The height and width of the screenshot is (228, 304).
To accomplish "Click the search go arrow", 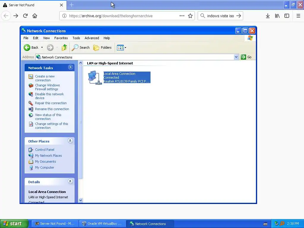I will [239, 16].
